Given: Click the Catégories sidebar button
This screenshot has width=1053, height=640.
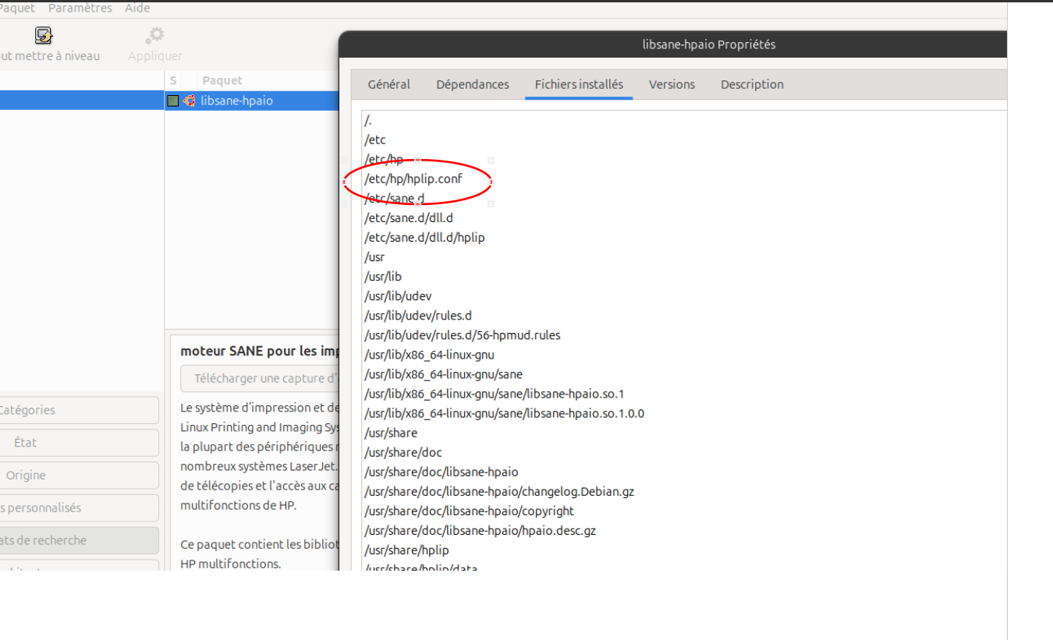Looking at the screenshot, I should pyautogui.click(x=78, y=410).
